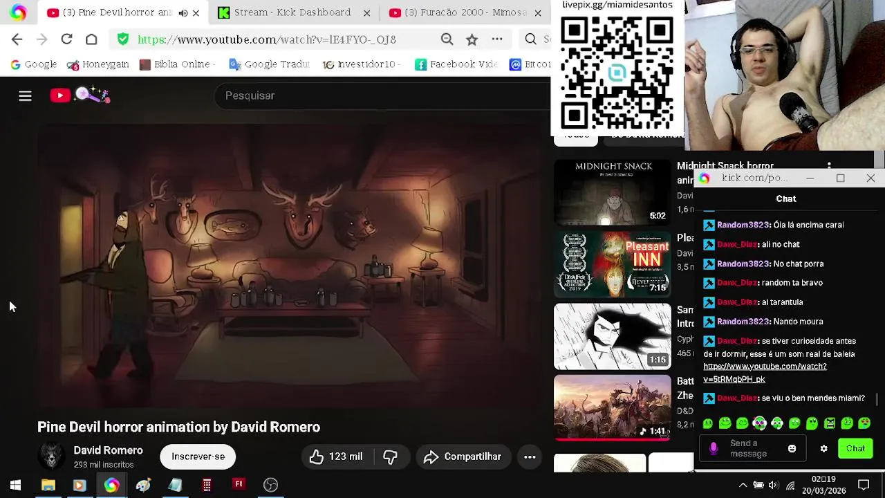The image size is (885, 498).
Task: Open the Google Tradutor bookmark
Action: point(269,64)
